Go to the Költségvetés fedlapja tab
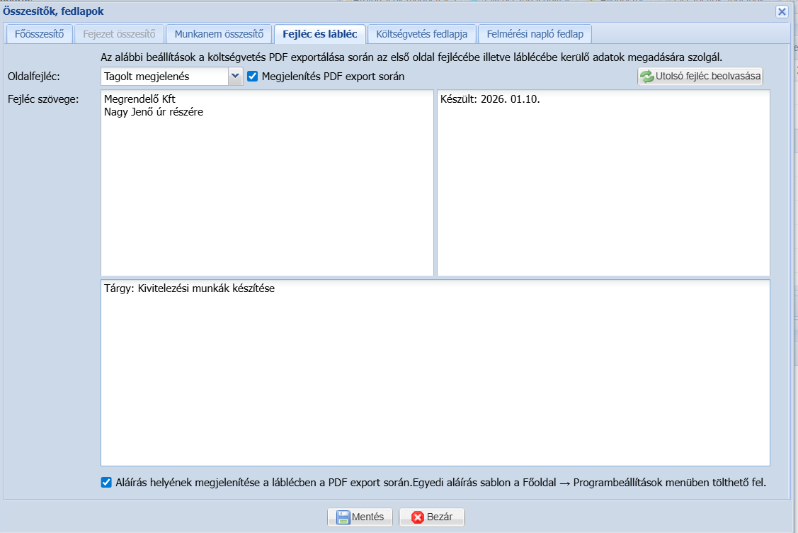Viewport: 798px width, 533px height. (x=422, y=33)
